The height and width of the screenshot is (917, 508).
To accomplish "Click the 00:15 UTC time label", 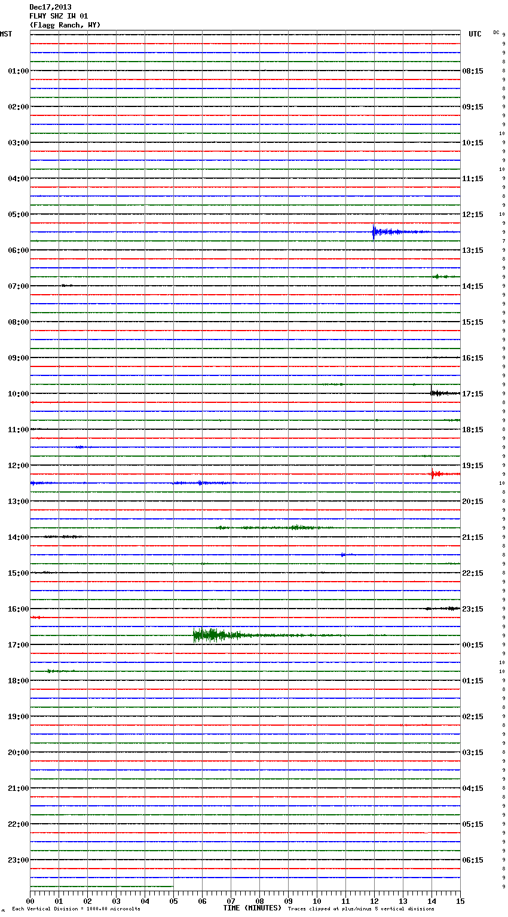I will click(473, 645).
